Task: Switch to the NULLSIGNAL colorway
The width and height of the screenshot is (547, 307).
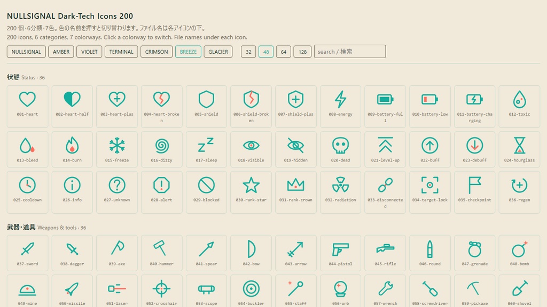Action: (x=26, y=52)
